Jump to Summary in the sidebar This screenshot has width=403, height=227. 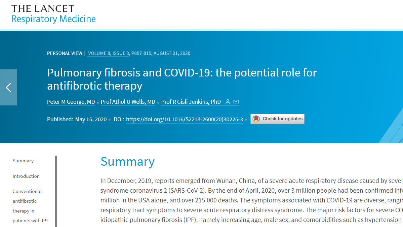click(x=23, y=161)
